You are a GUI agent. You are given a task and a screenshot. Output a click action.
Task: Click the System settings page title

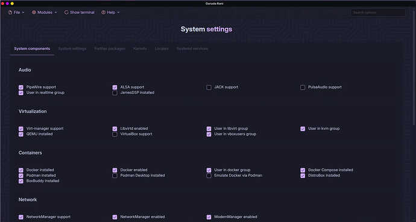tap(206, 29)
